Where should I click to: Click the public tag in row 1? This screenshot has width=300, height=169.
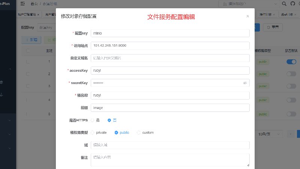click(x=262, y=62)
